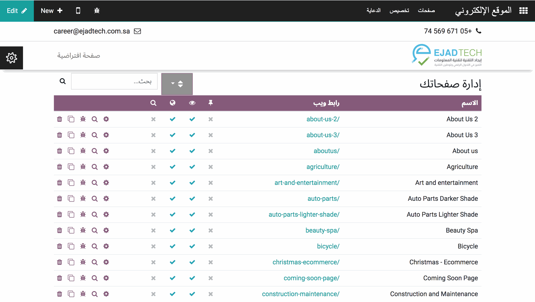This screenshot has height=302, width=535.
Task: Click the debug bug icon in the top bar
Action: 97,11
